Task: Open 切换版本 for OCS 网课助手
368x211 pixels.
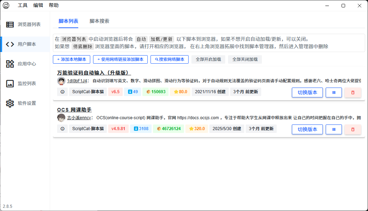Action: [x=307, y=129]
